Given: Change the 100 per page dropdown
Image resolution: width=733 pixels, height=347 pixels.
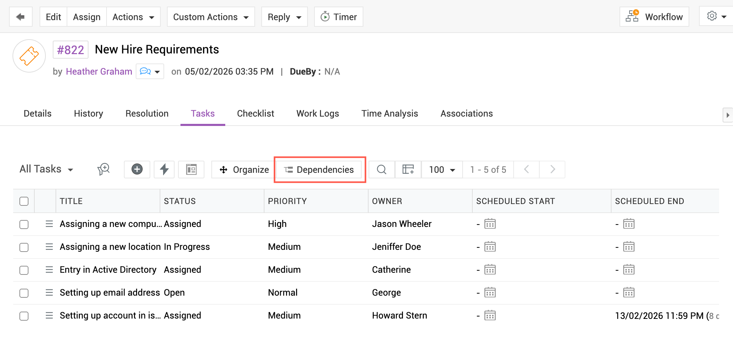Looking at the screenshot, I should point(442,169).
